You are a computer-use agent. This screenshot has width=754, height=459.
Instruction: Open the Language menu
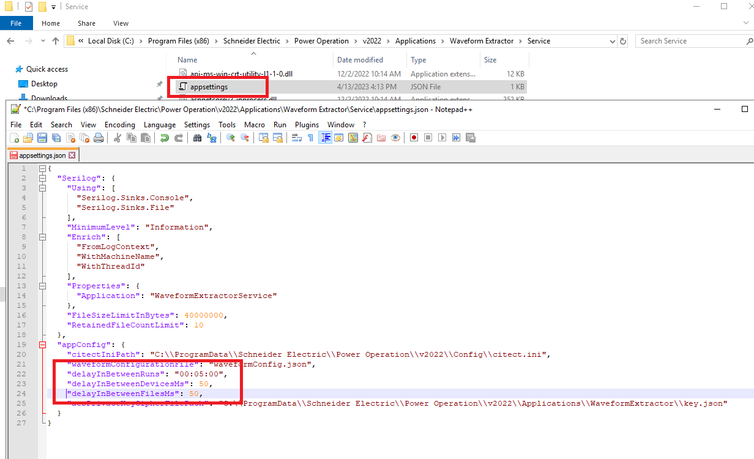(x=160, y=124)
